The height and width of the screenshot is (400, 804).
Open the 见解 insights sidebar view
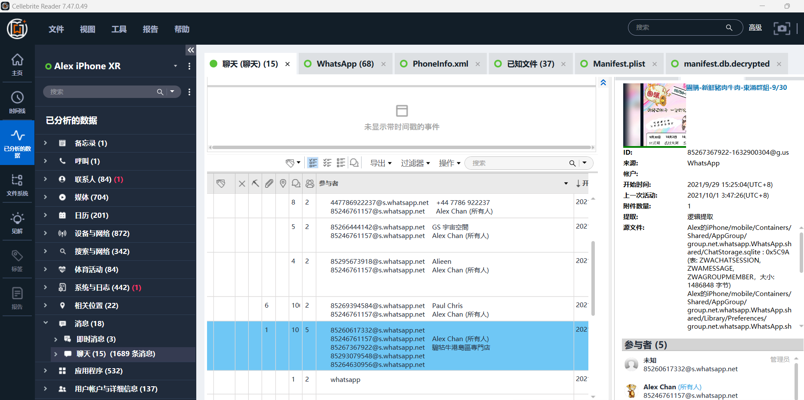click(x=17, y=223)
